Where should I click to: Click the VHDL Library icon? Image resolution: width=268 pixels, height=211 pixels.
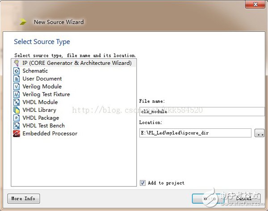click(17, 110)
